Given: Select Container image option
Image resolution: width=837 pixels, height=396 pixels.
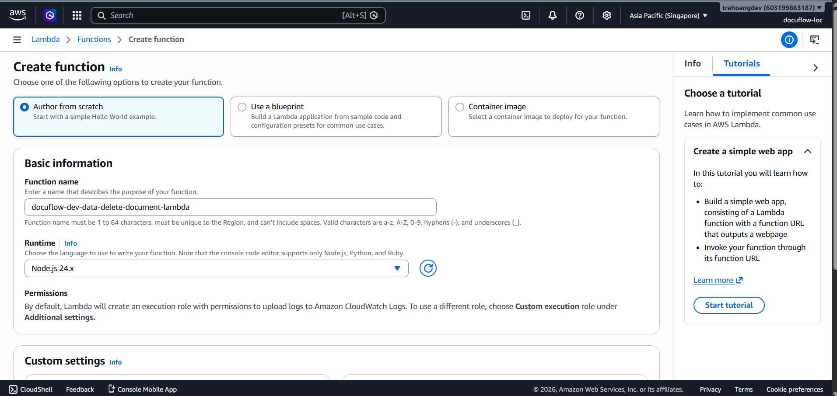Looking at the screenshot, I should [x=554, y=117].
